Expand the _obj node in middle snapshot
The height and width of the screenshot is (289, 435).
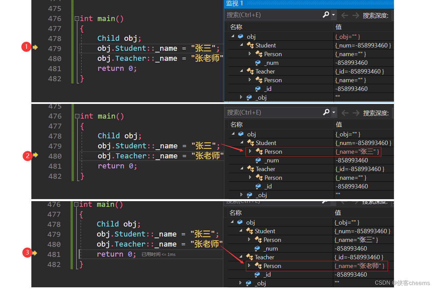[x=242, y=194]
